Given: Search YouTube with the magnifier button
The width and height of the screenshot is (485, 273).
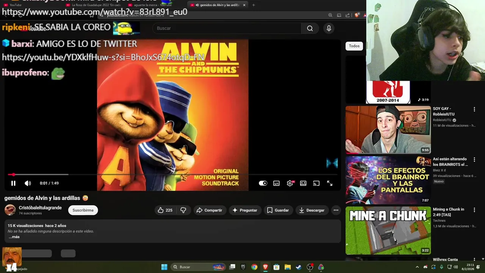Looking at the screenshot, I should 310,28.
